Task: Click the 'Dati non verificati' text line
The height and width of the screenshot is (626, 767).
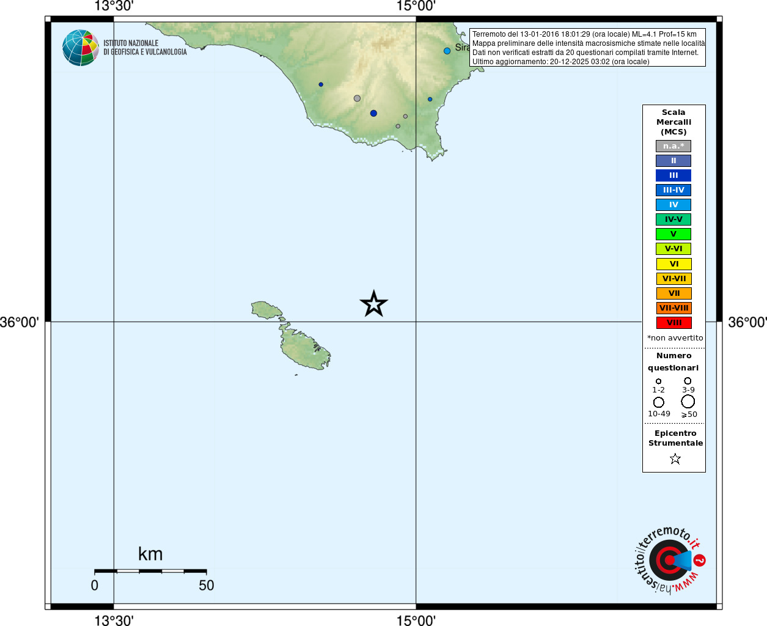Action: (x=585, y=53)
